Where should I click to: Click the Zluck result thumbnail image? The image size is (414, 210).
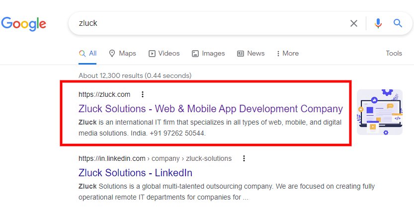tap(380, 112)
